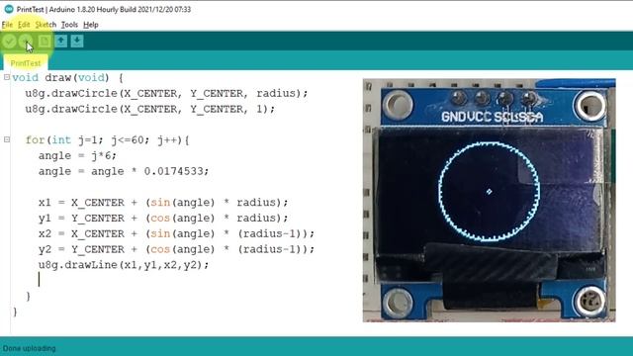Click the x1 = X_CENTER assignment line
The image size is (633, 356).
[163, 203]
